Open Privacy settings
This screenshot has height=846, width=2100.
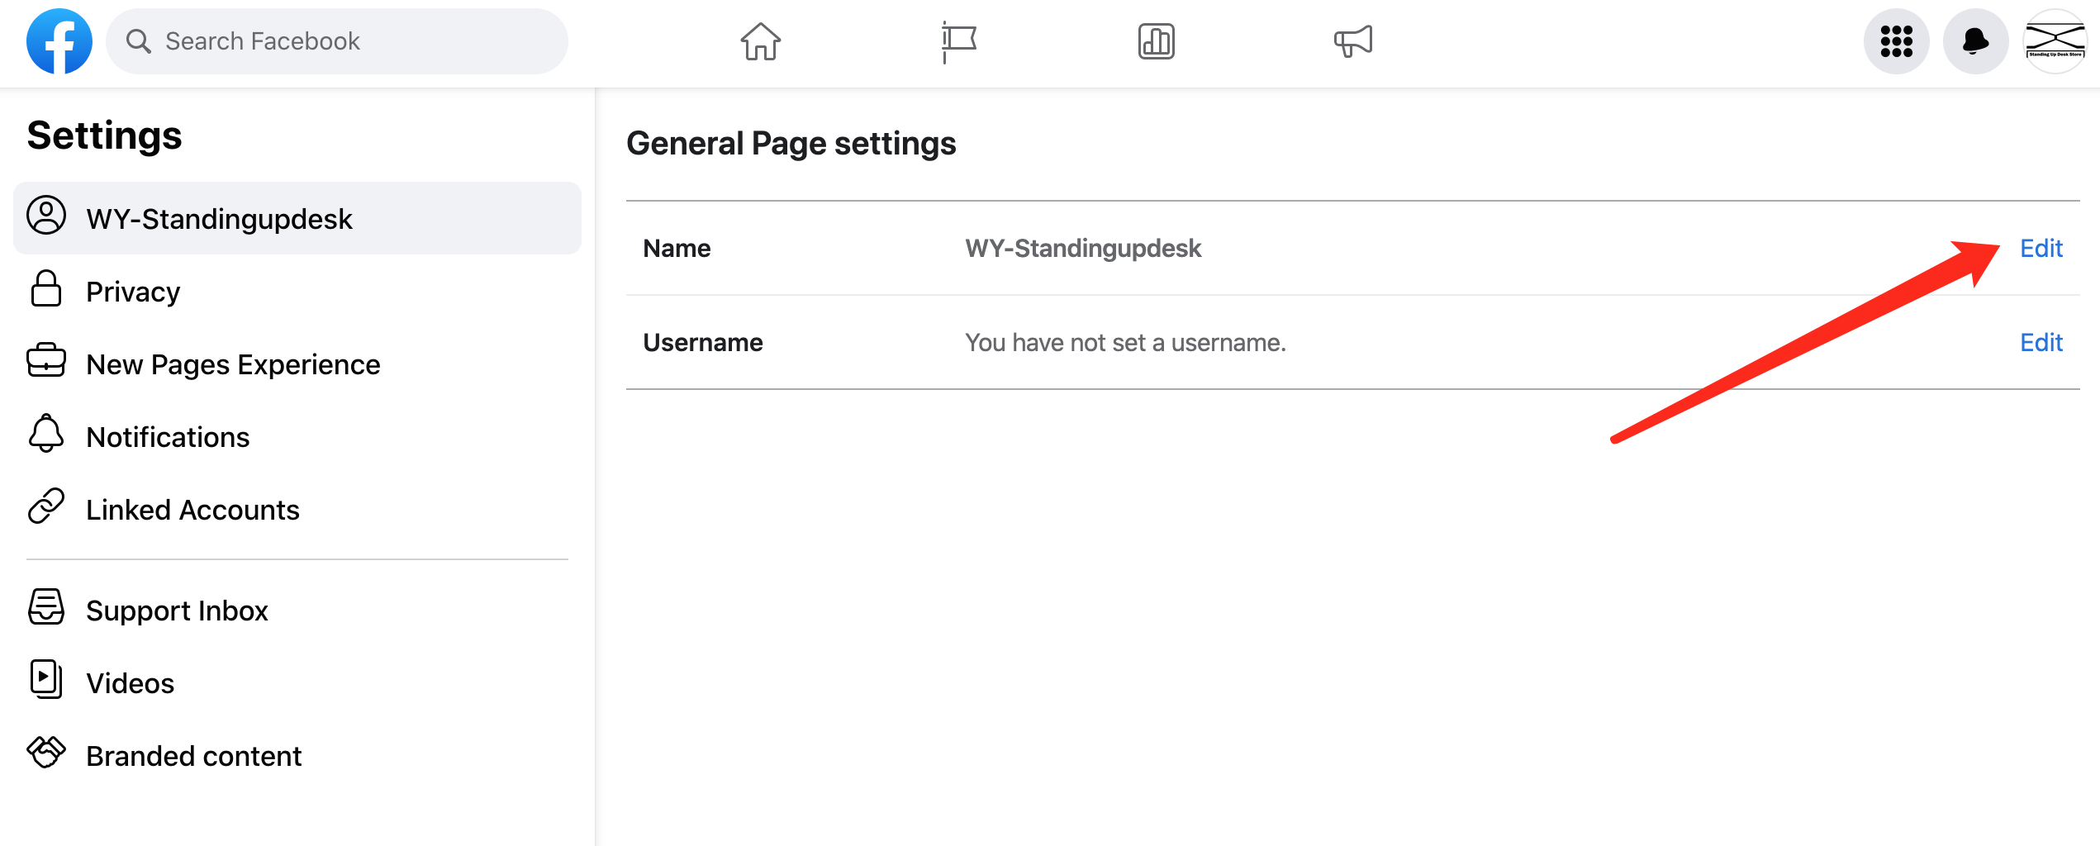coord(132,292)
